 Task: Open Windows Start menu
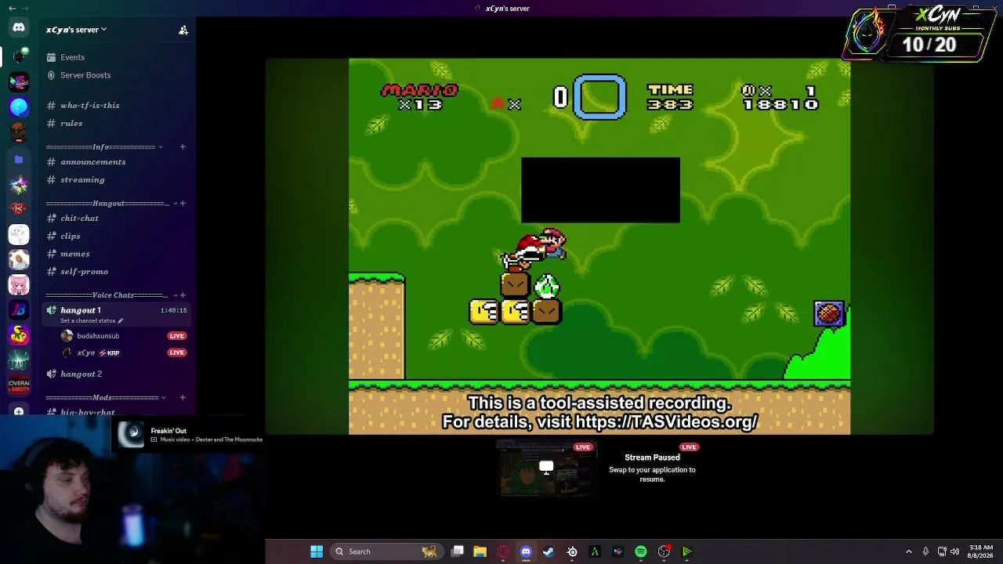pyautogui.click(x=317, y=551)
